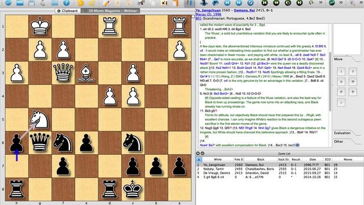Click the '!' good move annotation button

[x=341, y=72]
